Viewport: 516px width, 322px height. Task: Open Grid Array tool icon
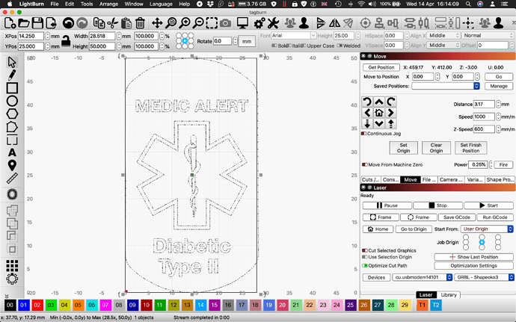tap(12, 265)
